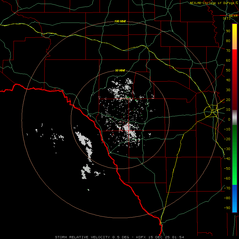Image resolution: width=239 pixels, height=239 pixels.
Task: Click the '0' scale label
Action: pyautogui.click(x=229, y=119)
